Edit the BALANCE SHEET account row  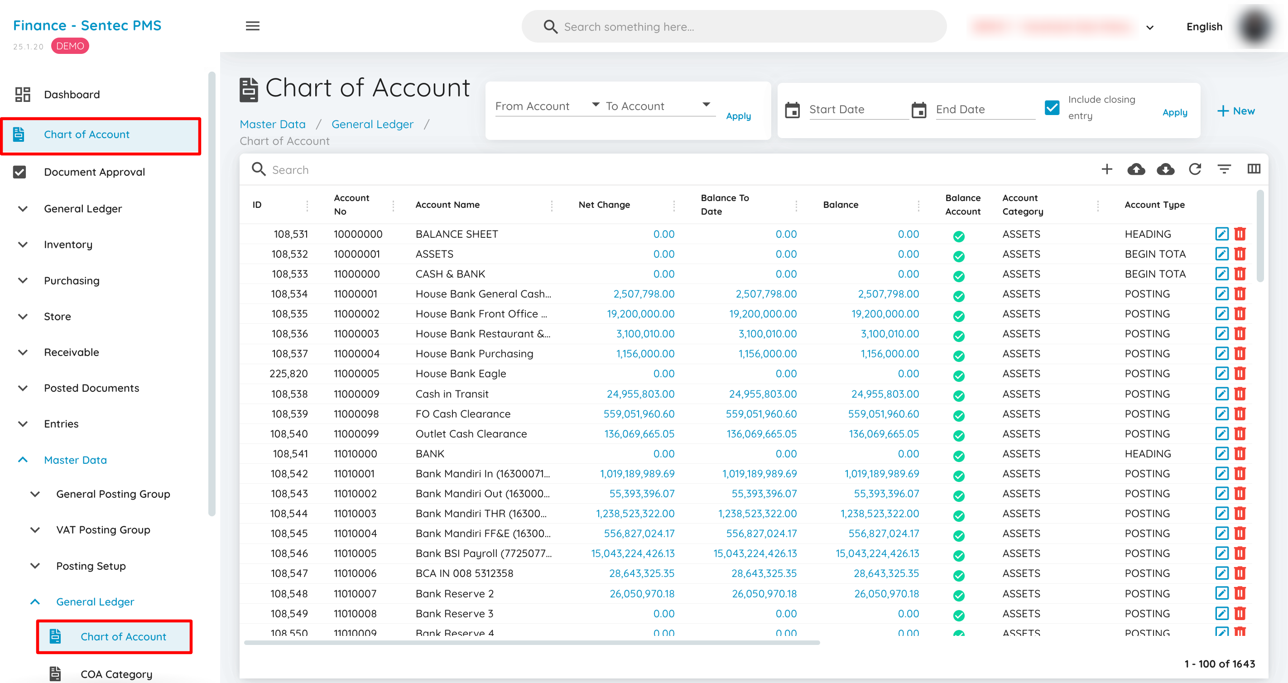click(1221, 234)
